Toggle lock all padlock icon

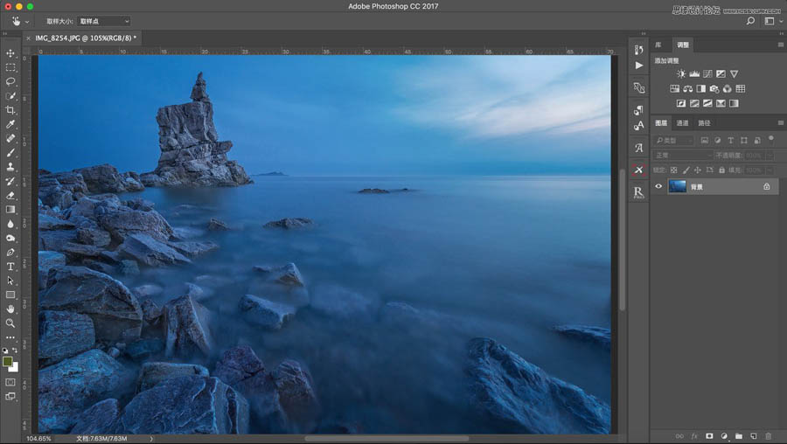click(721, 170)
